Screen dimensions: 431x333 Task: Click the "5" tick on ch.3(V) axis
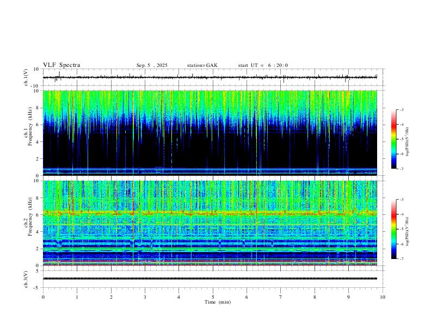[x=38, y=270]
